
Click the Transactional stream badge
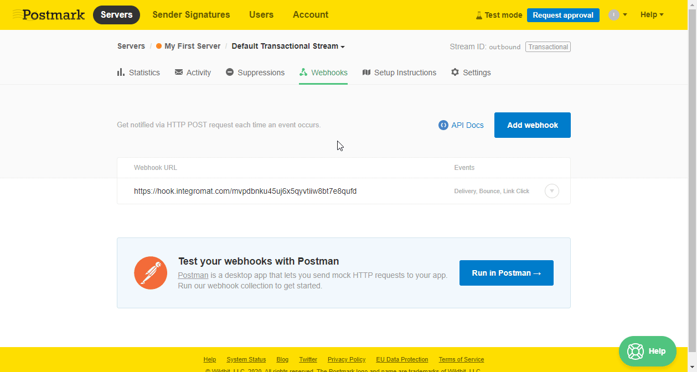(x=548, y=47)
